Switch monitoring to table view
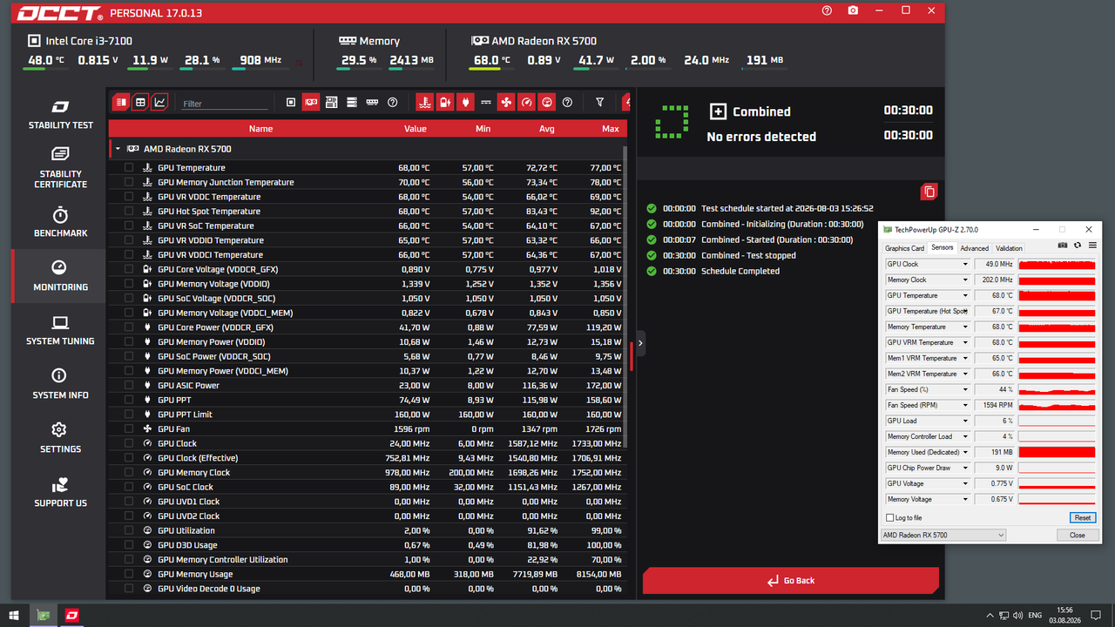 140,102
